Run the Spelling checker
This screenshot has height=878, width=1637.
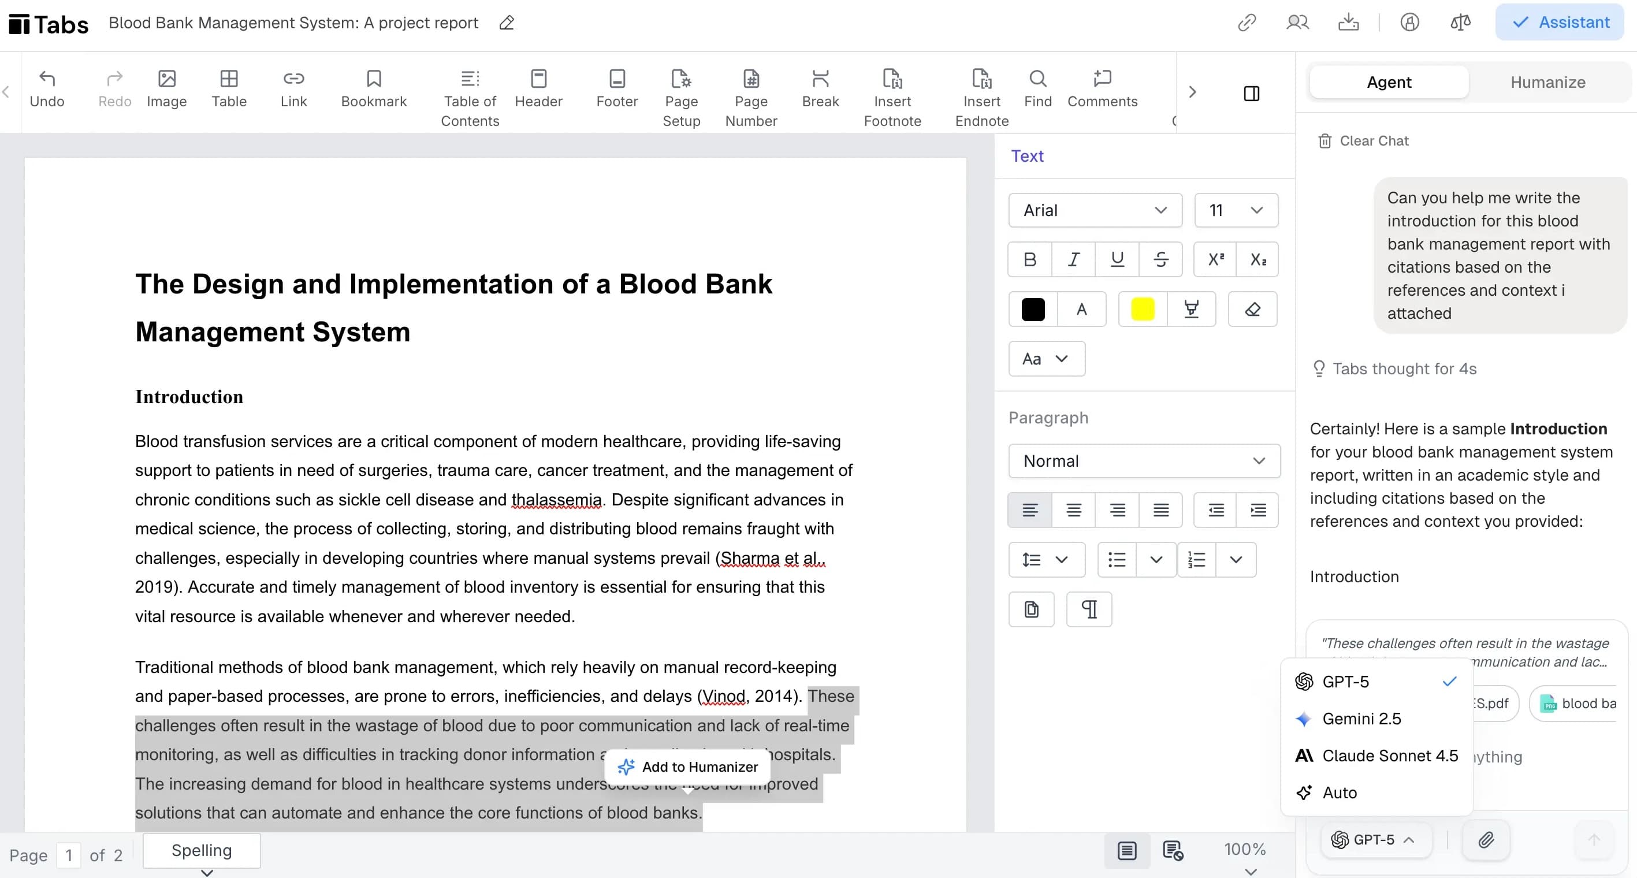click(x=201, y=851)
